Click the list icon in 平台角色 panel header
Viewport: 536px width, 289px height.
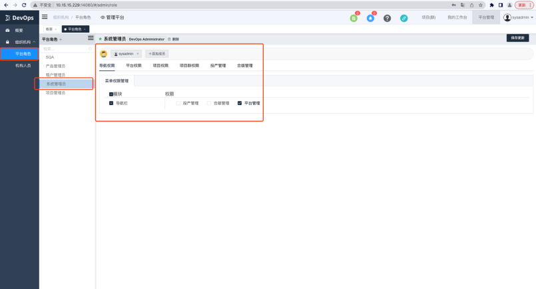click(91, 39)
